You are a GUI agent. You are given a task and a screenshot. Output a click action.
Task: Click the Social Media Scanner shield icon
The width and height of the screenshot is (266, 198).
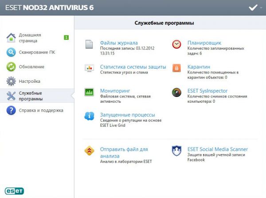click(x=176, y=151)
